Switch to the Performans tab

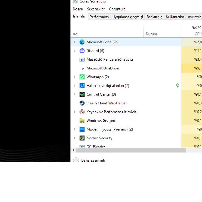tap(99, 17)
